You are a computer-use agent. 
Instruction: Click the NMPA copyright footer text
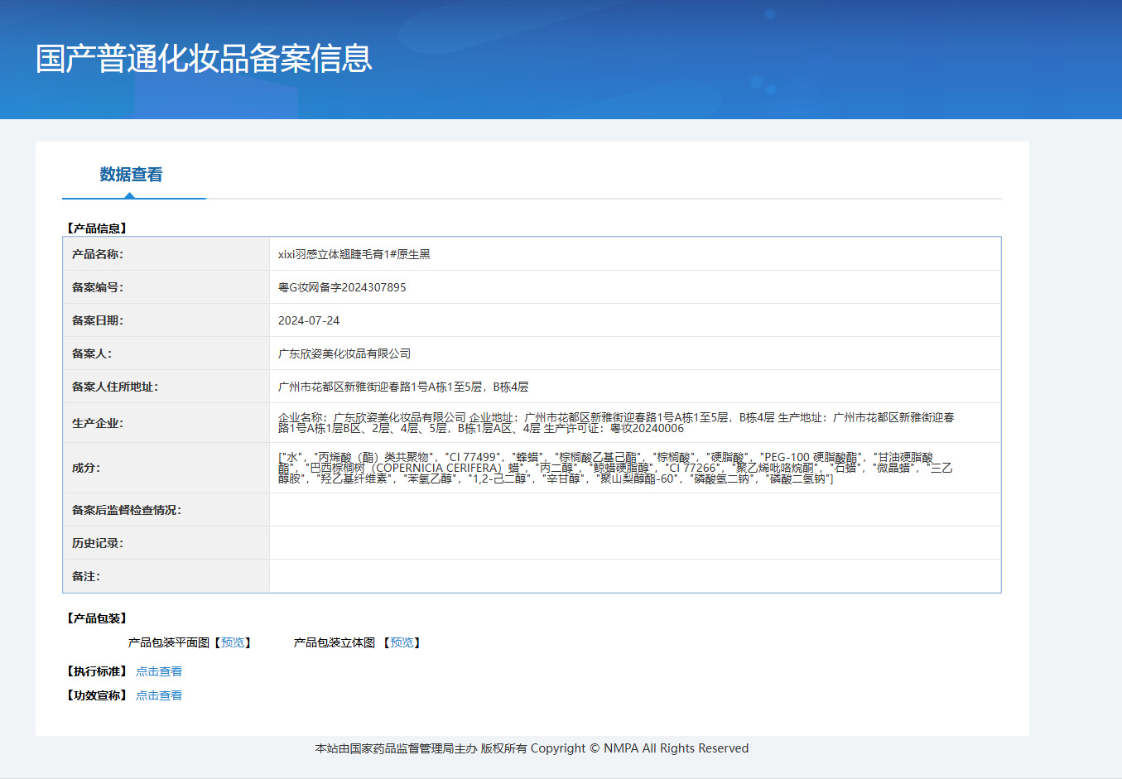pyautogui.click(x=532, y=748)
